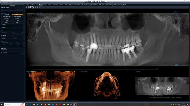Open the Sharpening dropdown
This screenshot has height=106, width=190.
(x=18, y=33)
